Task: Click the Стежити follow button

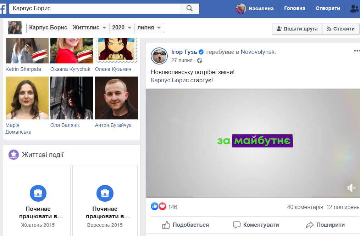Action: [340, 29]
